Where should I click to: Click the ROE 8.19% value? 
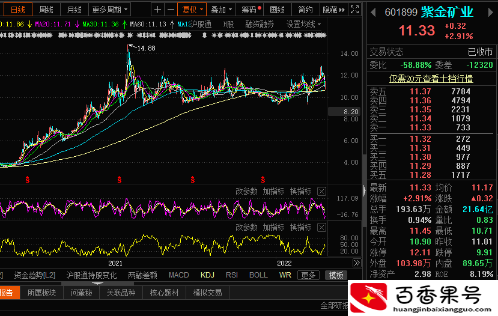pos(482,274)
